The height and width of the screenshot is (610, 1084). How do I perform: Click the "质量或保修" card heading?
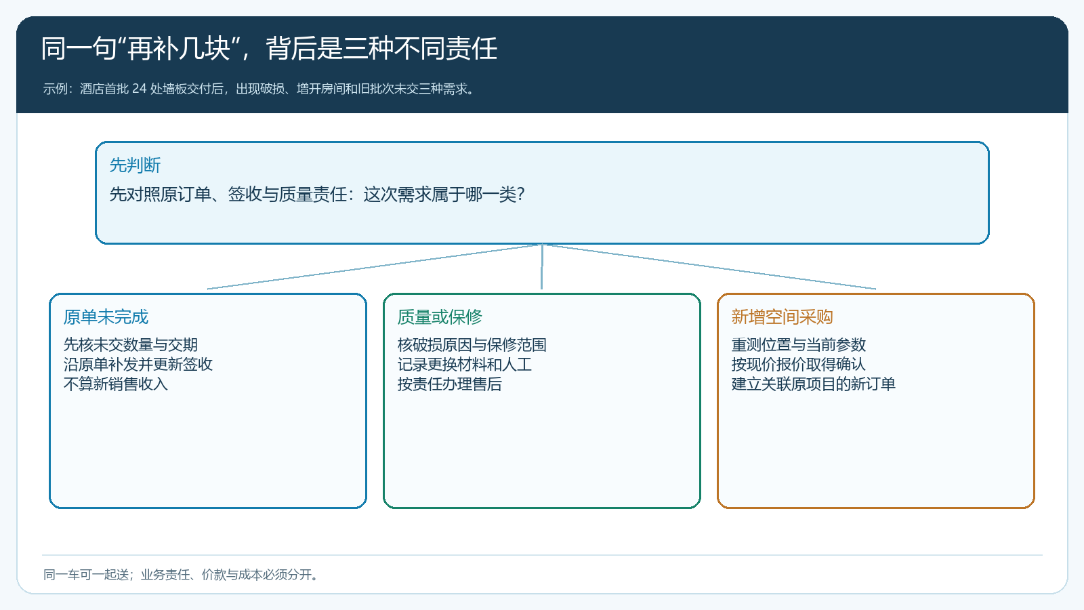[x=440, y=317]
